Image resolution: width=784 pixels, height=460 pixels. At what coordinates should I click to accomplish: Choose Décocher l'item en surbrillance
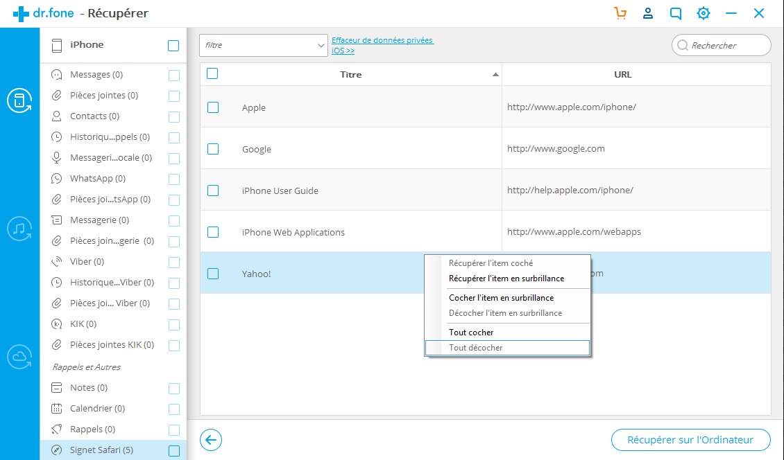pos(506,313)
